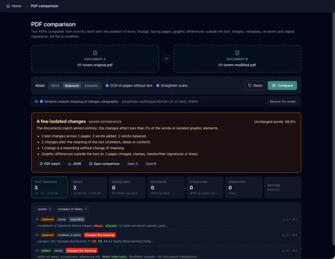This screenshot has width=335, height=259.
Task: Click Open A
Action: pos(133,164)
